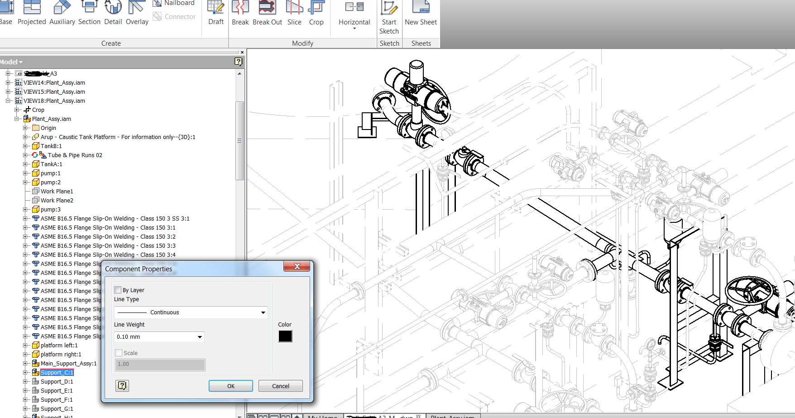The height and width of the screenshot is (418, 795).
Task: Expand the Horizontal dropdown arrow
Action: coord(354,28)
